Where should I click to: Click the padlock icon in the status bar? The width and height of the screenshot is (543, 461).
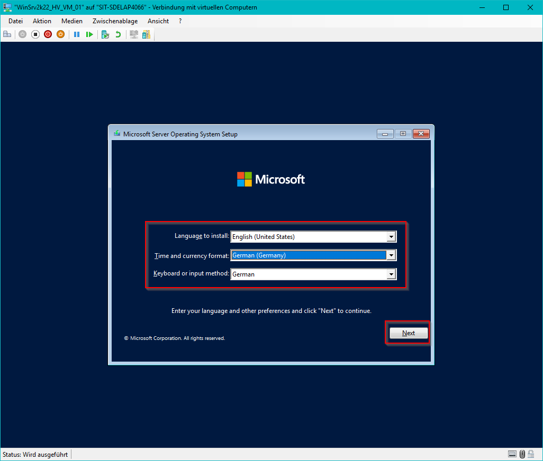click(x=532, y=454)
